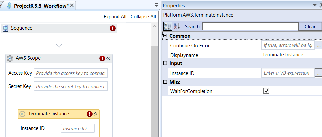The height and width of the screenshot is (137, 322).
Task: Click the designer scroll up arrow
Action: tap(155, 26)
